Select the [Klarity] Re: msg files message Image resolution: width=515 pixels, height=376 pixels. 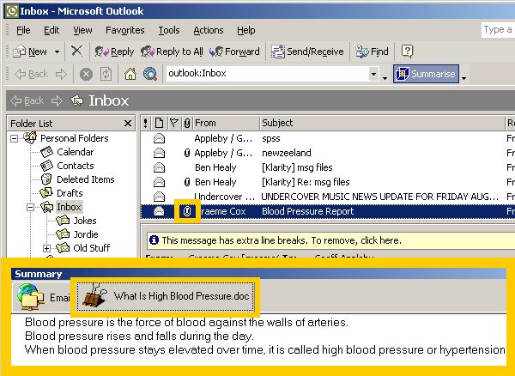pos(328,182)
